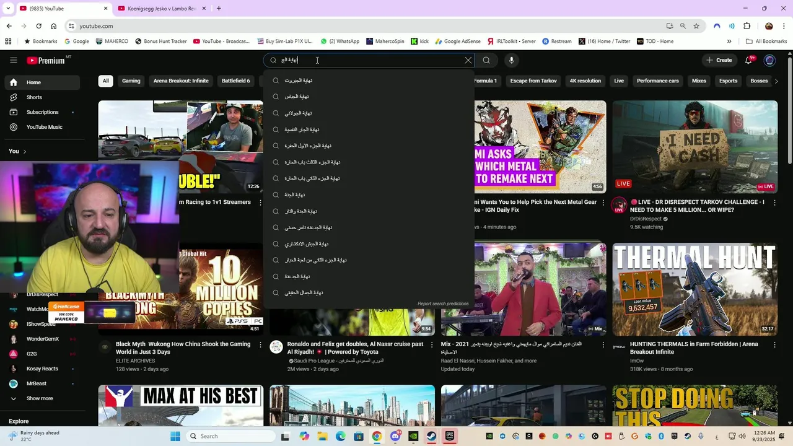Open Bonus Hunt Tracker bookmark

click(160, 42)
